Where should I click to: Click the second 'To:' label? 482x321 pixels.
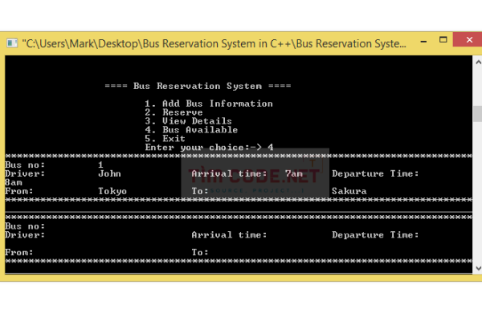click(x=200, y=253)
